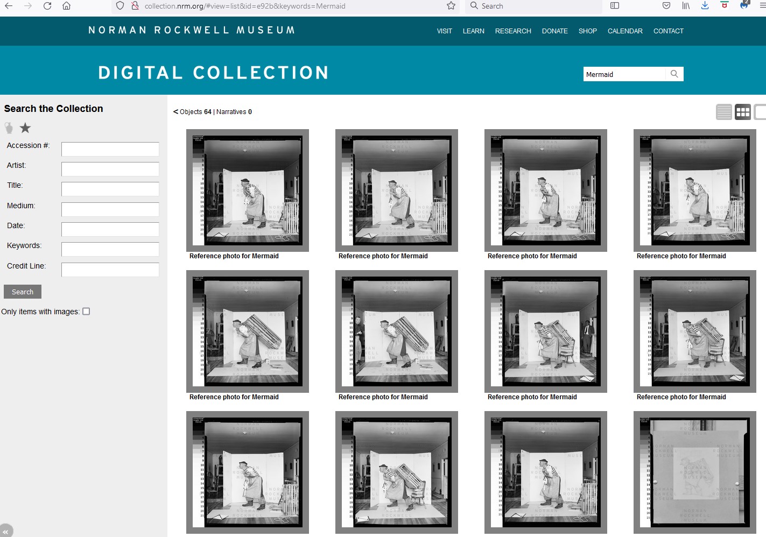Click the browser Search box
The width and height of the screenshot is (766, 537).
(x=533, y=6)
